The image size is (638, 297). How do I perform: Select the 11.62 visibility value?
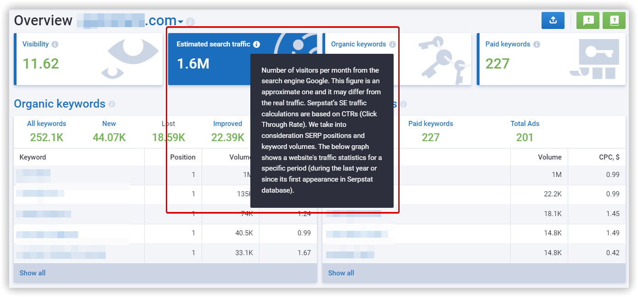click(x=41, y=63)
